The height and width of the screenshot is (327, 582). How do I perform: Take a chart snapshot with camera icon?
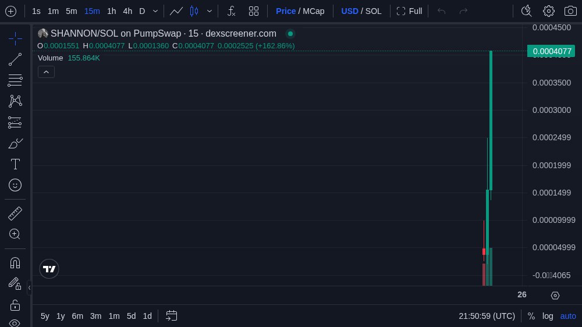click(570, 11)
